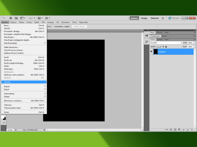Click the Malování workspace button
This screenshot has width=197, height=147.
(x=154, y=18)
